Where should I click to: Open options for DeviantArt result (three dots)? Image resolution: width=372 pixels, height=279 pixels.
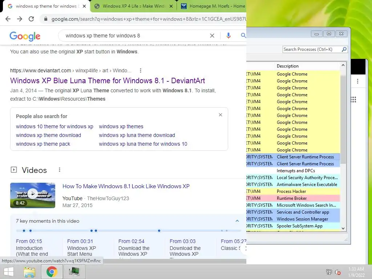141,70
